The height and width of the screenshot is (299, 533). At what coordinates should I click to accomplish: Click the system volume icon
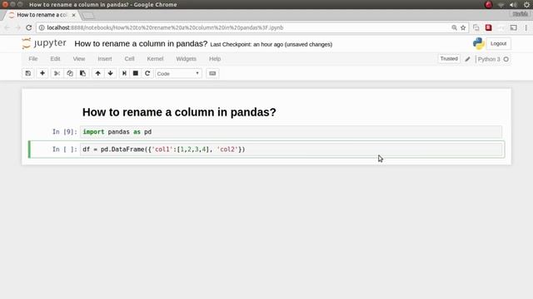coord(513,5)
